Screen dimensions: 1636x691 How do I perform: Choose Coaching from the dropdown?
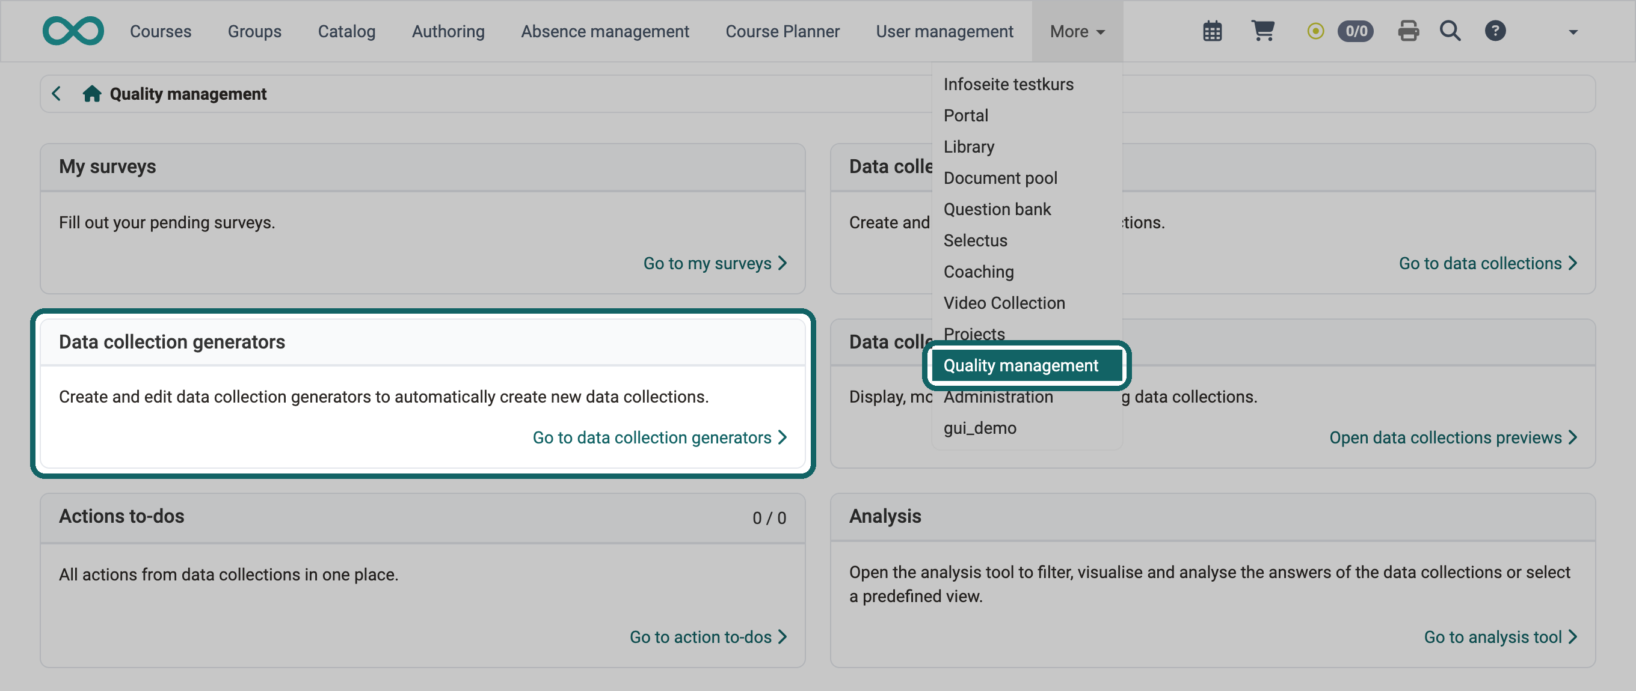1027,272
